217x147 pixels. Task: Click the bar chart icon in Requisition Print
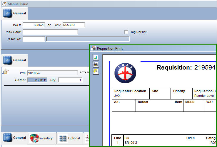tap(96, 57)
